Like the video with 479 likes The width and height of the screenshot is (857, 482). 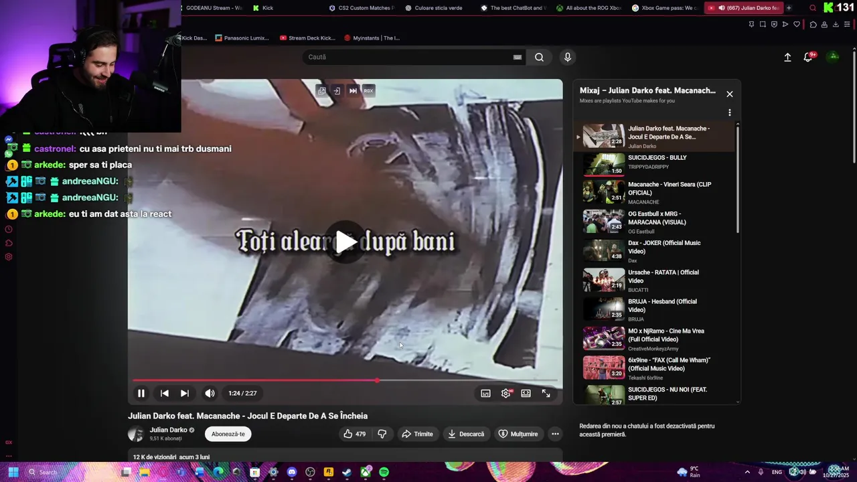pos(355,434)
